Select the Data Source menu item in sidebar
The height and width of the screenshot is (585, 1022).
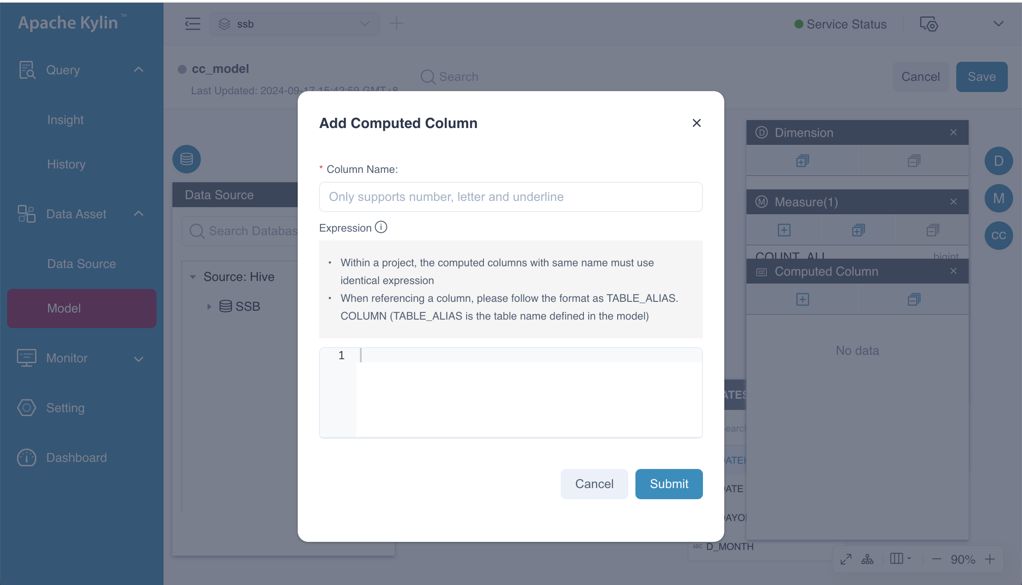point(81,263)
